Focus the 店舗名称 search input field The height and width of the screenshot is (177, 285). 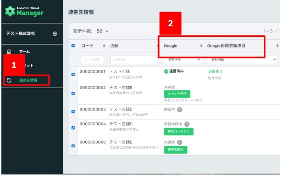point(134,60)
